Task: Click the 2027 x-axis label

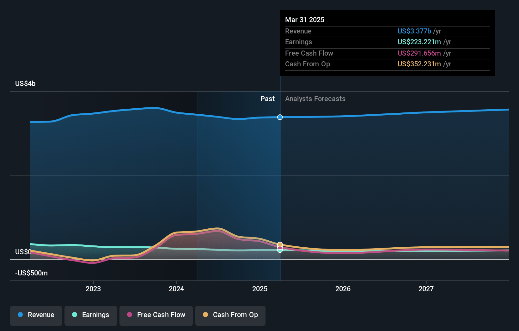Action: point(426,289)
